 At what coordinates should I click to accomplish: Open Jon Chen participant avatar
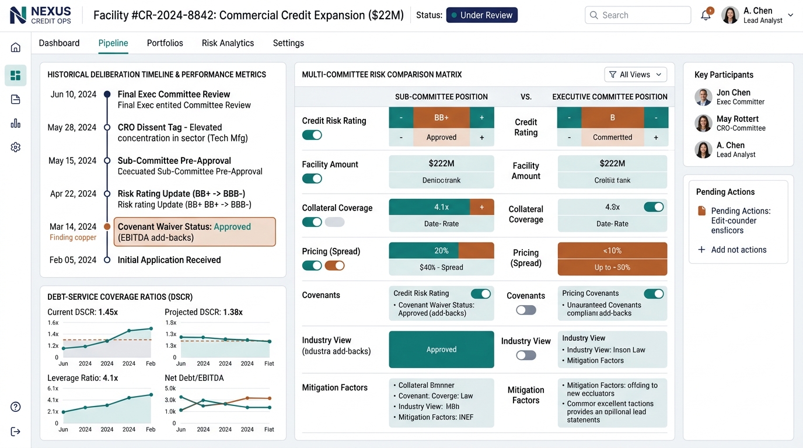click(x=704, y=97)
